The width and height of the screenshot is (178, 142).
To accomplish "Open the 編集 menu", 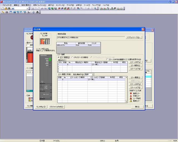I will [x=17, y=5].
